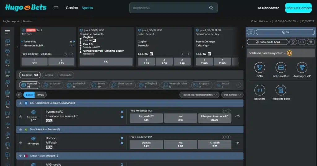The height and width of the screenshot is (166, 317).
Task: Open the Résultats 2:1 icon
Action: tap(260, 90)
